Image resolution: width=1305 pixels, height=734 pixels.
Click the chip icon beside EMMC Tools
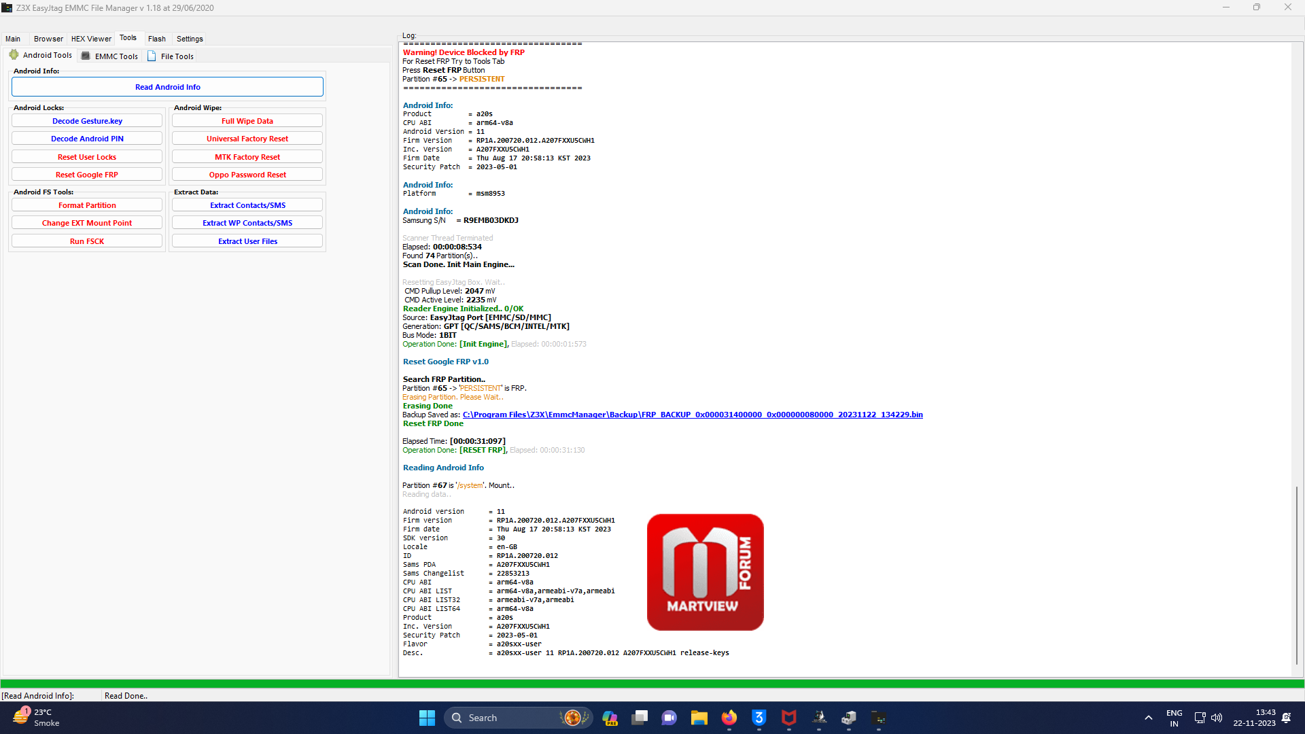point(86,56)
